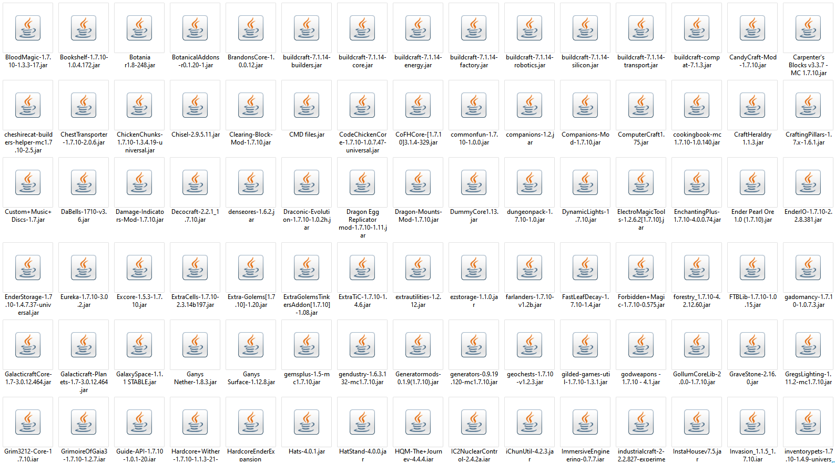835x463 pixels.
Task: Click Excore-1.5.3-1.7.10.jar label
Action: pyautogui.click(x=139, y=301)
